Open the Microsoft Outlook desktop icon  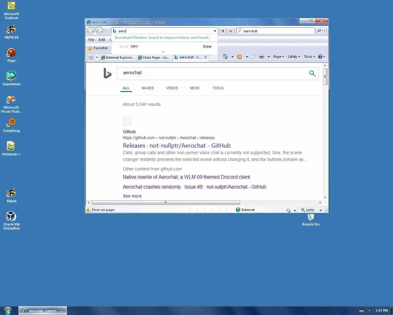(x=11, y=10)
